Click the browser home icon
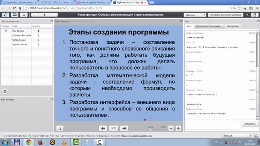 coord(20,8)
